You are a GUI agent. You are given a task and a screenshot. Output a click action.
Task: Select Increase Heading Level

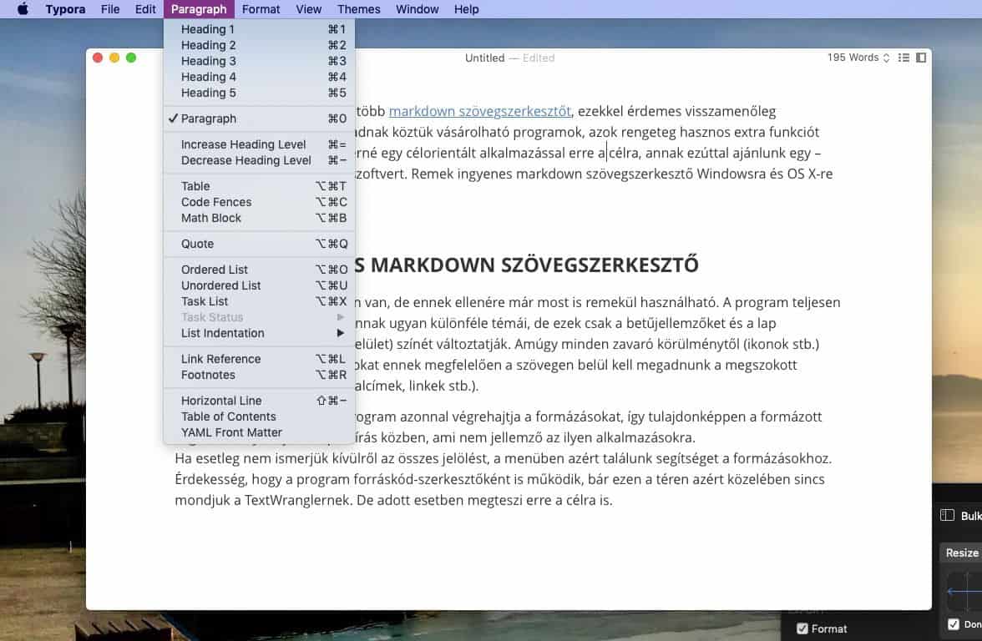[259, 144]
